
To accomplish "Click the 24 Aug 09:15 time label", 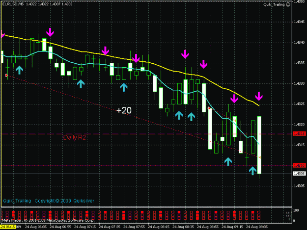I will (x=232, y=227).
